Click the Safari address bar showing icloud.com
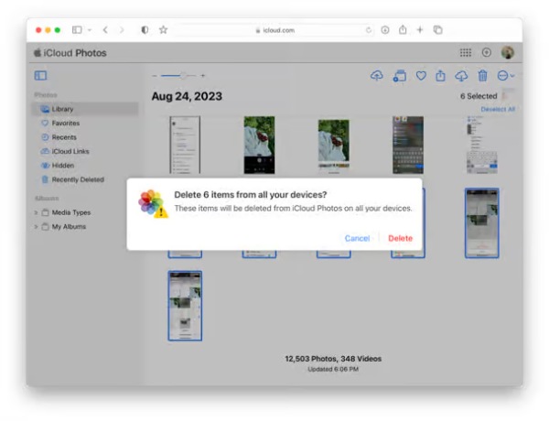Image resolution: width=549 pixels, height=421 pixels. click(274, 29)
